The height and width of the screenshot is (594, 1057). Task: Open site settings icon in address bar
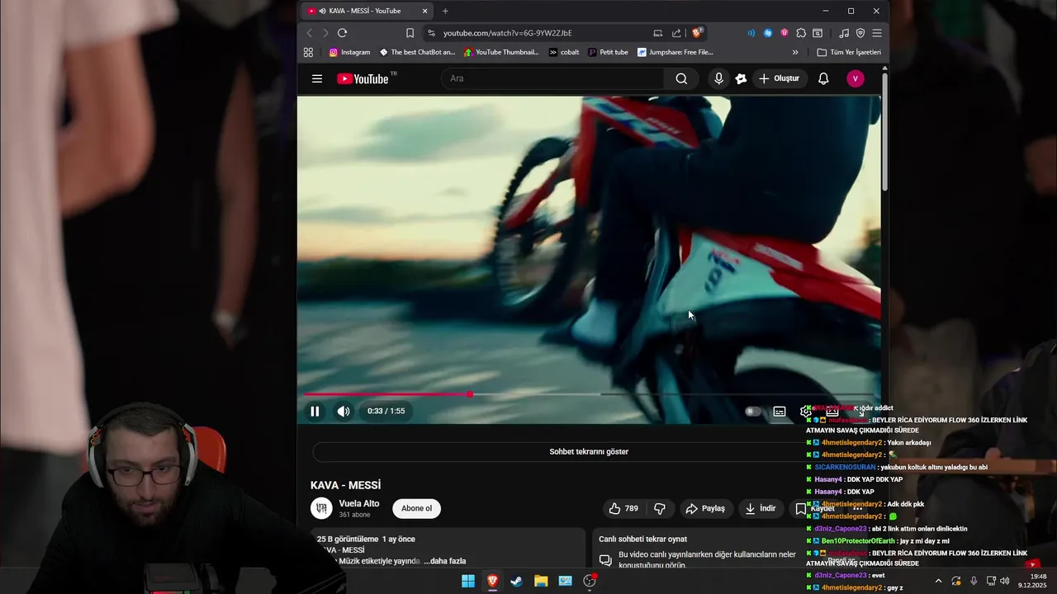point(430,33)
